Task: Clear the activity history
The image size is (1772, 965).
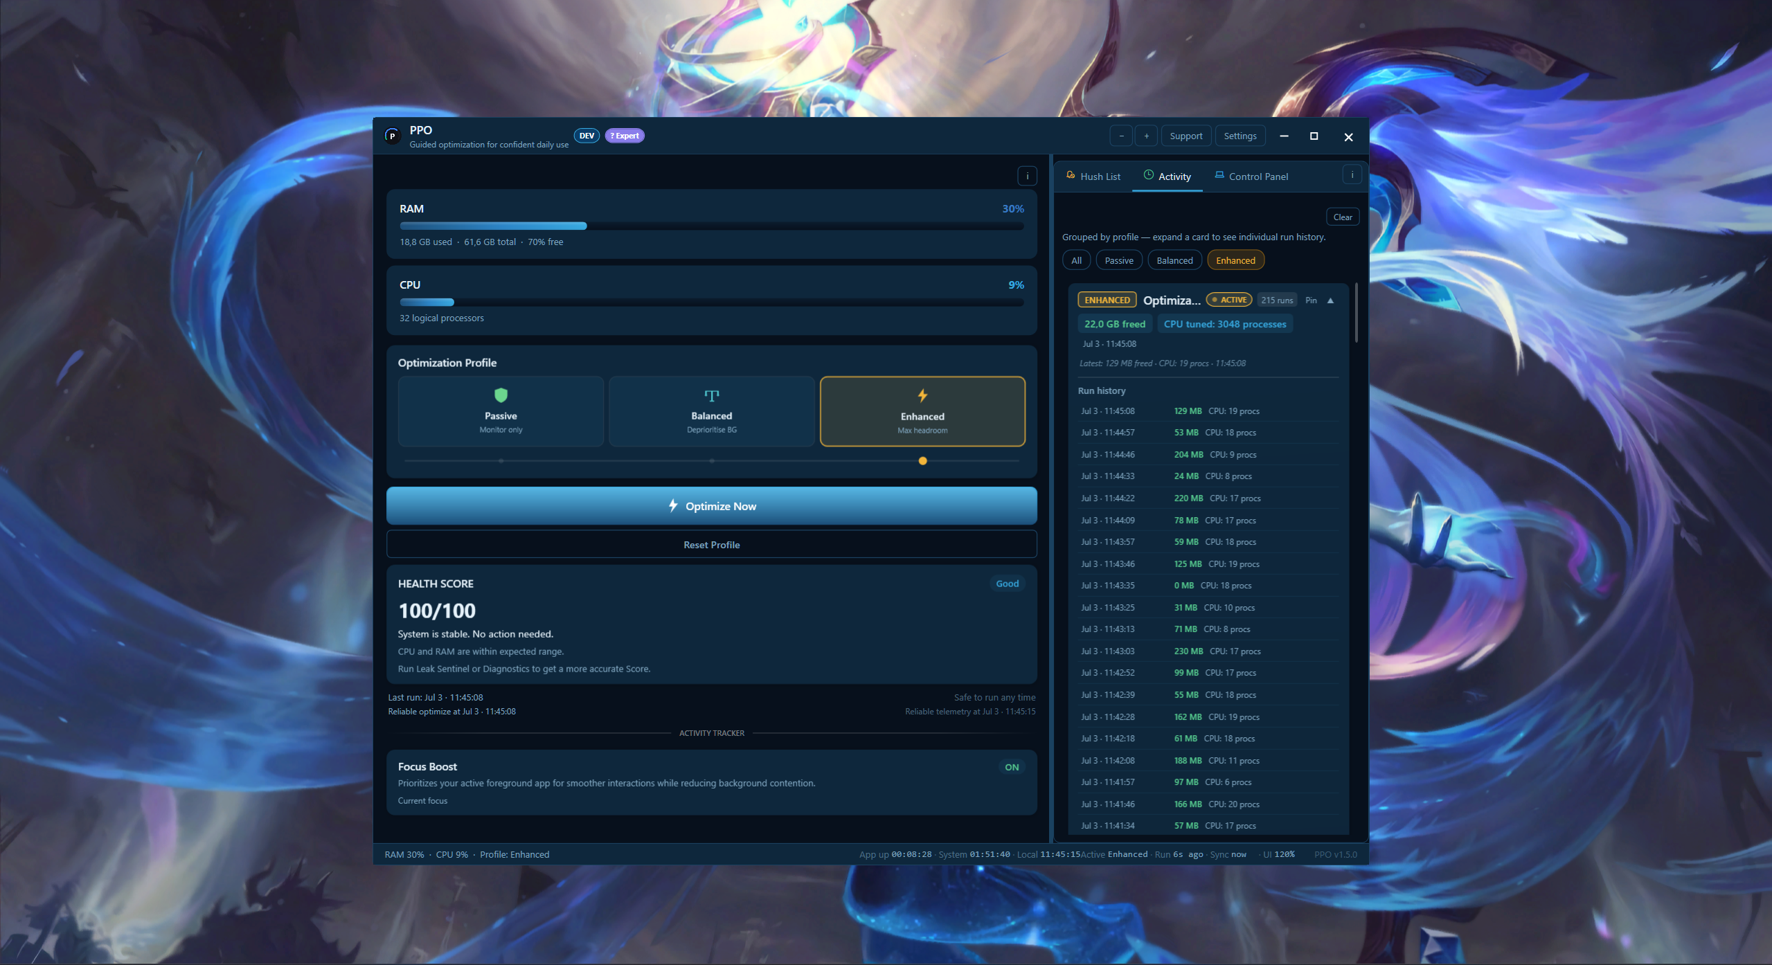Action: pos(1343,217)
